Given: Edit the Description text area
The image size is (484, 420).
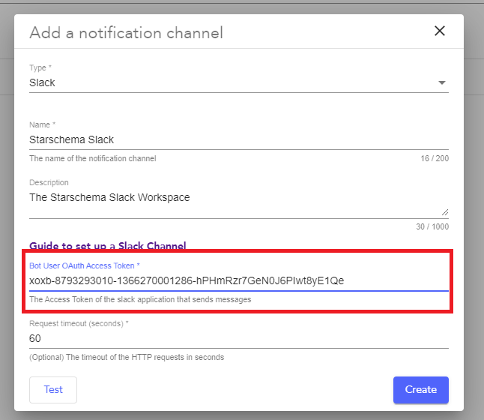Looking at the screenshot, I should point(239,202).
